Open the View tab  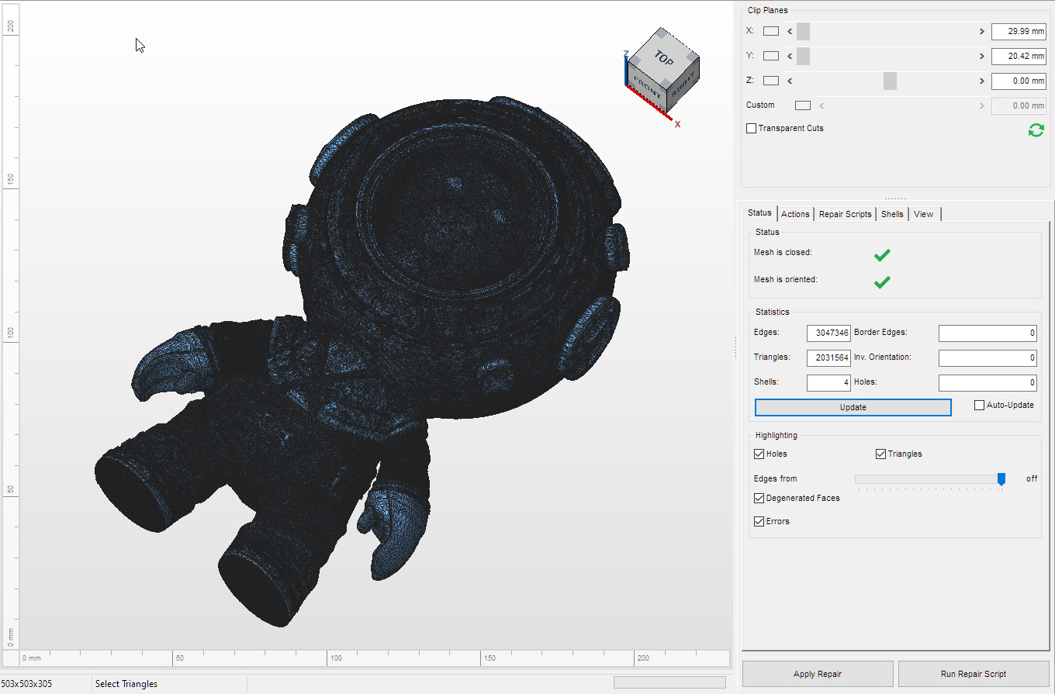924,214
